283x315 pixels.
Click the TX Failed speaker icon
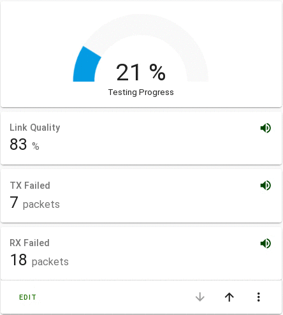point(266,186)
